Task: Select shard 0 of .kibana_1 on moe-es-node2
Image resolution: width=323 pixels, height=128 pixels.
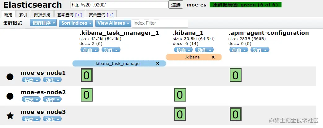Action: [180, 95]
